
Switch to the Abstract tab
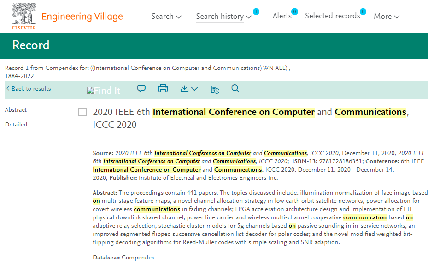[16, 110]
